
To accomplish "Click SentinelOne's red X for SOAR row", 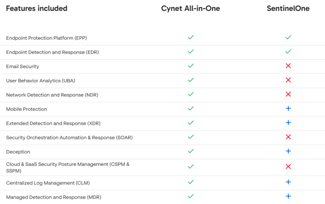I will [x=288, y=137].
